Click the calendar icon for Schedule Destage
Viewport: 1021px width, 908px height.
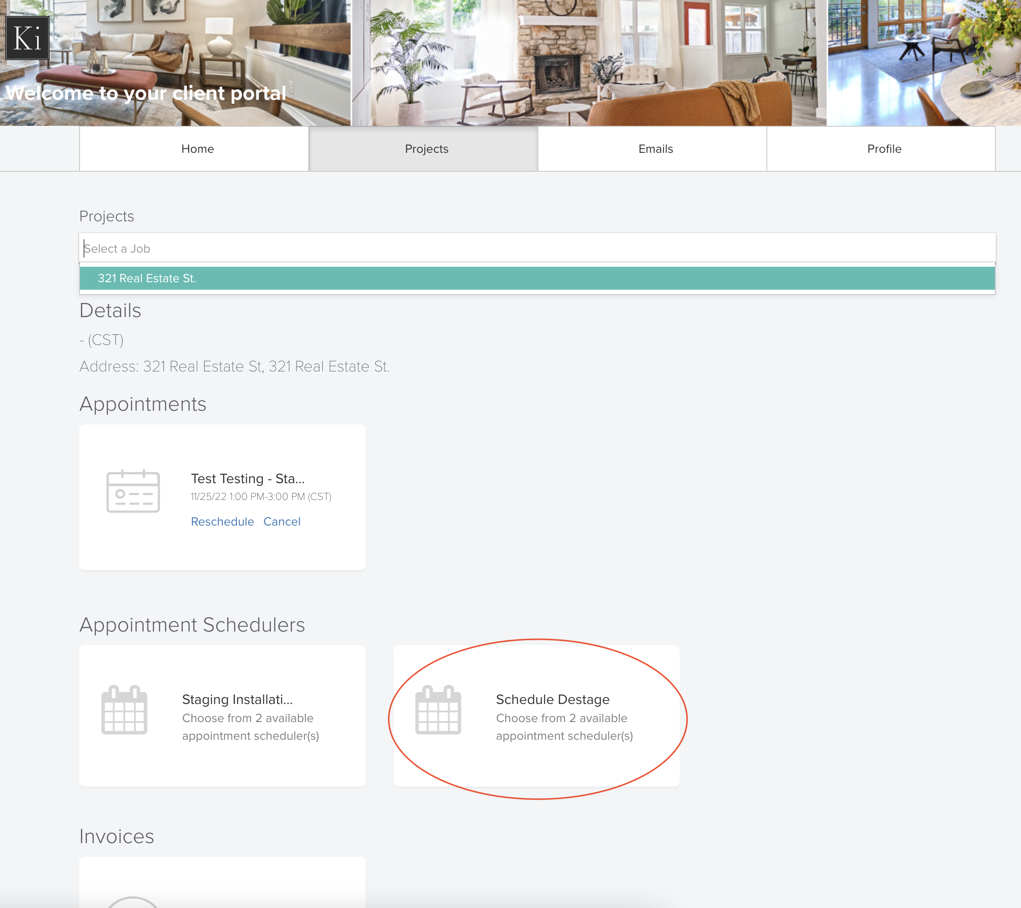click(438, 709)
